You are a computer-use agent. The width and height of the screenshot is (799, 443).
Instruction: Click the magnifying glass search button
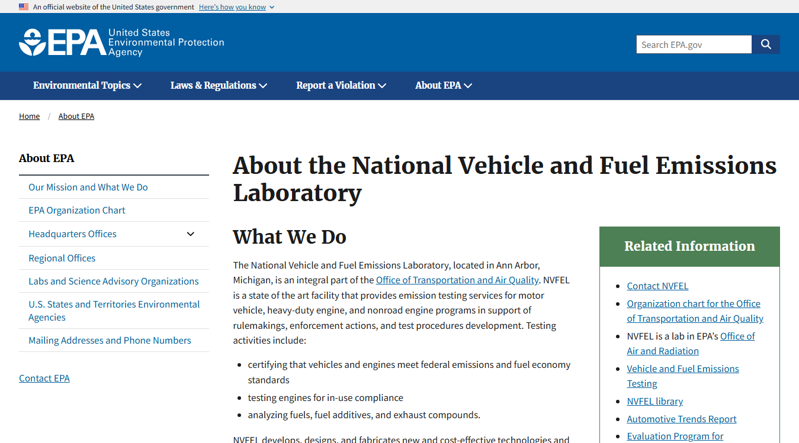[766, 44]
